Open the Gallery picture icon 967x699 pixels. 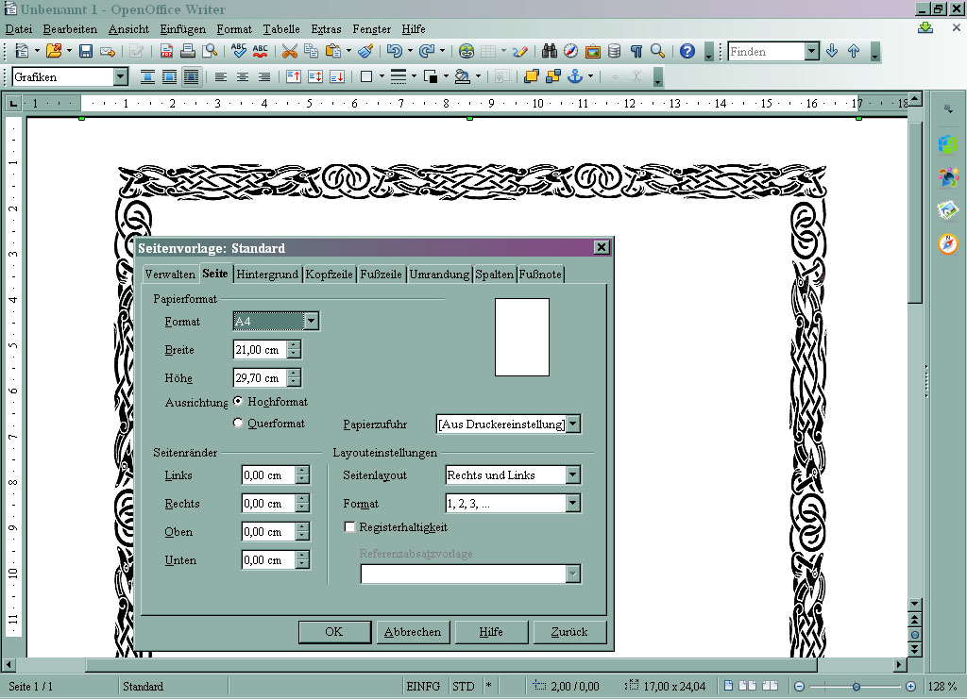click(591, 52)
